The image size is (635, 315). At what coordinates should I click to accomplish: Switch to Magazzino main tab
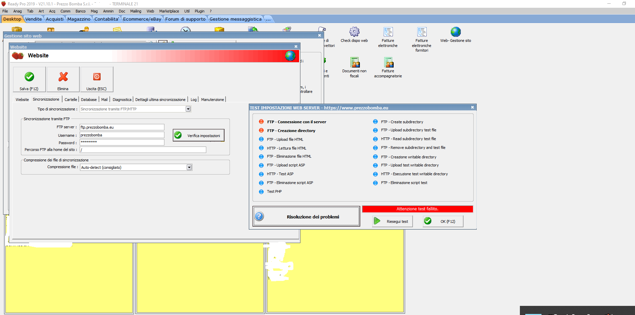(x=79, y=19)
